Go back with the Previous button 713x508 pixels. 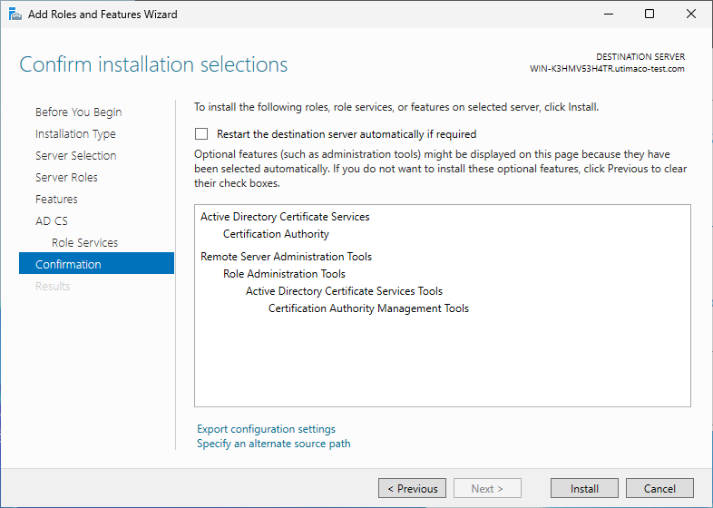coord(412,488)
